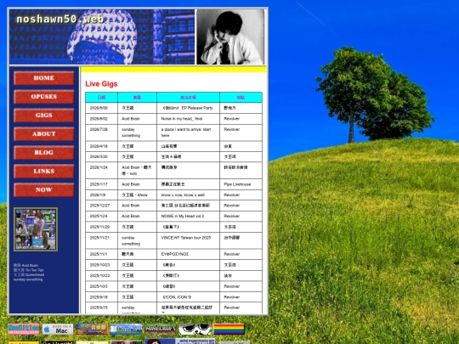The image size is (459, 344).
Task: Click the pink and teal web badge
Action: pyautogui.click(x=24, y=330)
